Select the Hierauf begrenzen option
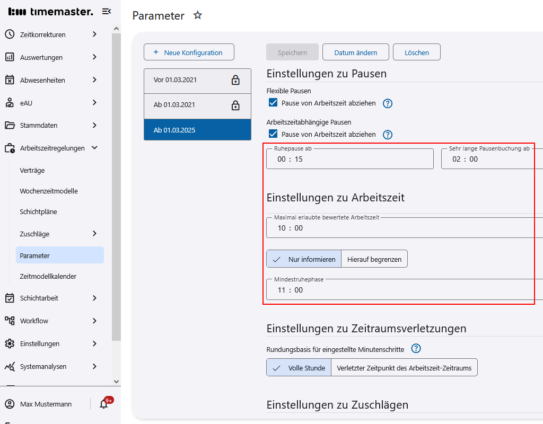 (374, 259)
